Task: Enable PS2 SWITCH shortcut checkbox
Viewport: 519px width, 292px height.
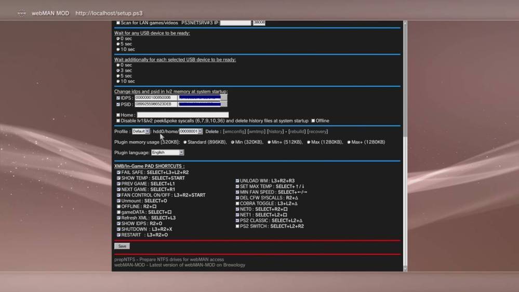Action: coord(237,227)
